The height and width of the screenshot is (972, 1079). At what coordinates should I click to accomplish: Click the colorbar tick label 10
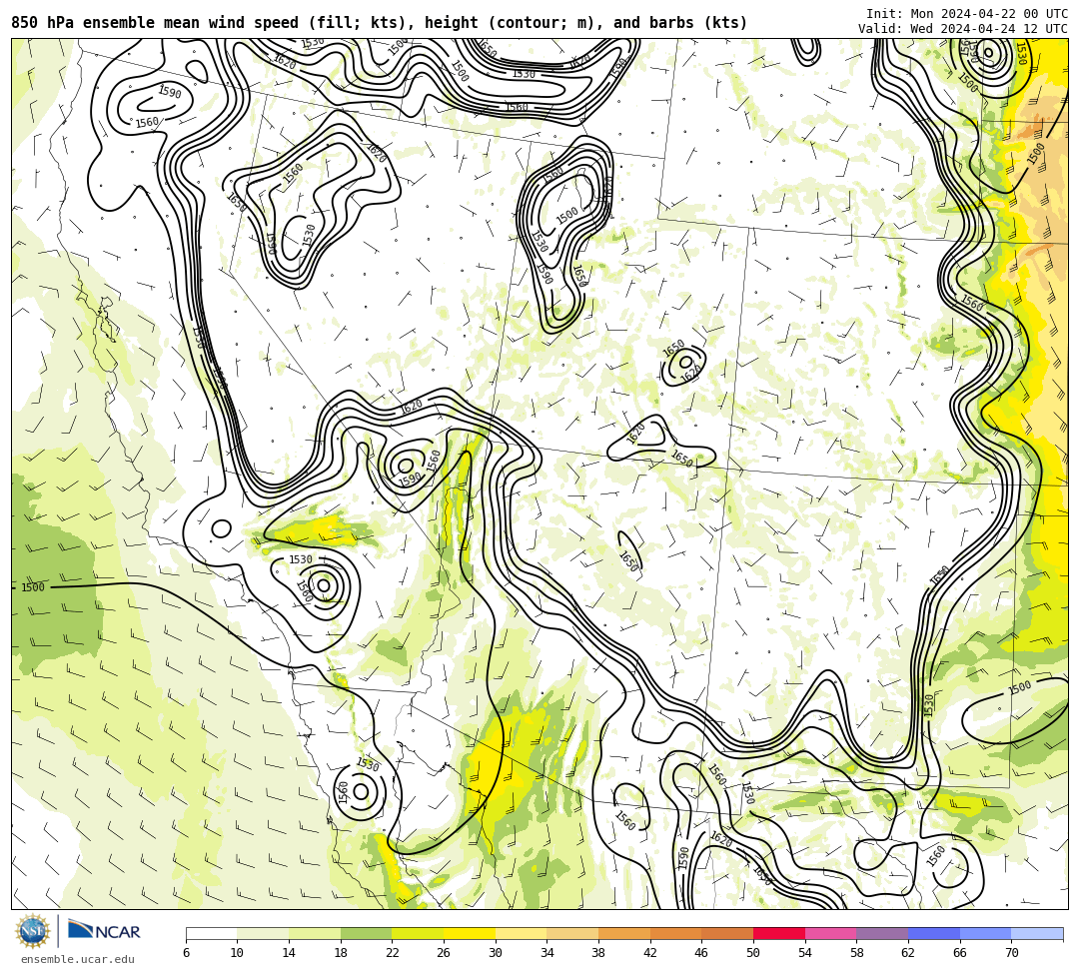point(238,953)
